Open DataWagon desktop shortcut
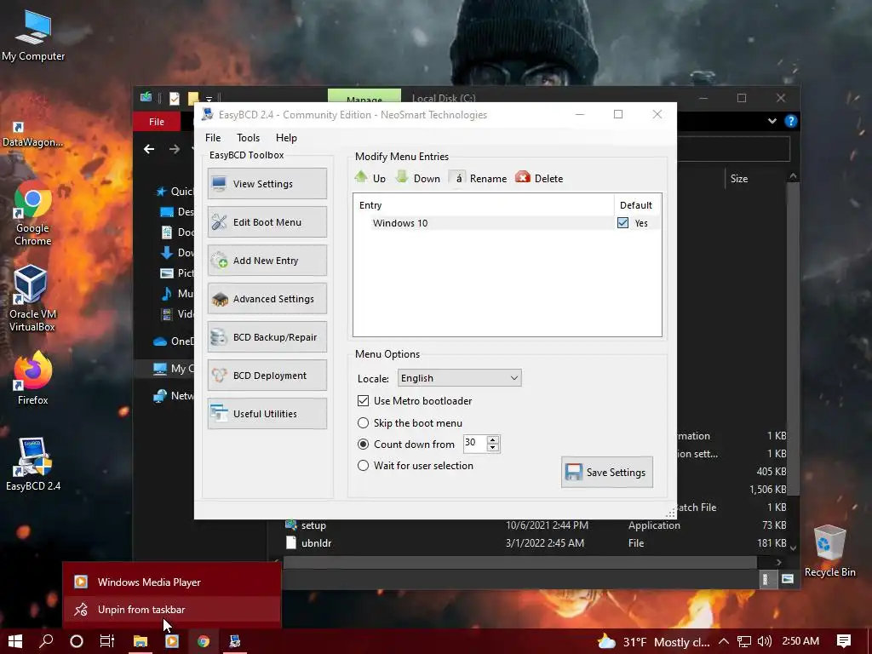 33,134
